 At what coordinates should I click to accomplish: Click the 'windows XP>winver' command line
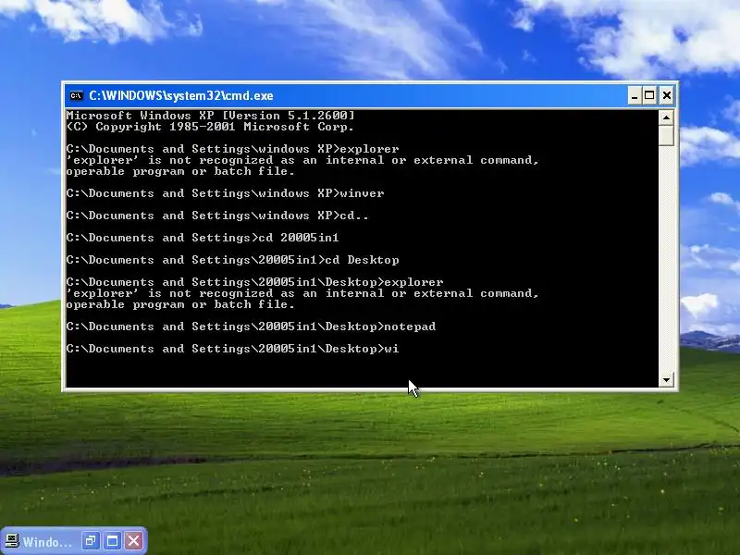(226, 193)
